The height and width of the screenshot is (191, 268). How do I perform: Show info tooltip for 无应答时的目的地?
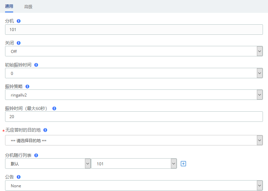click(45, 130)
